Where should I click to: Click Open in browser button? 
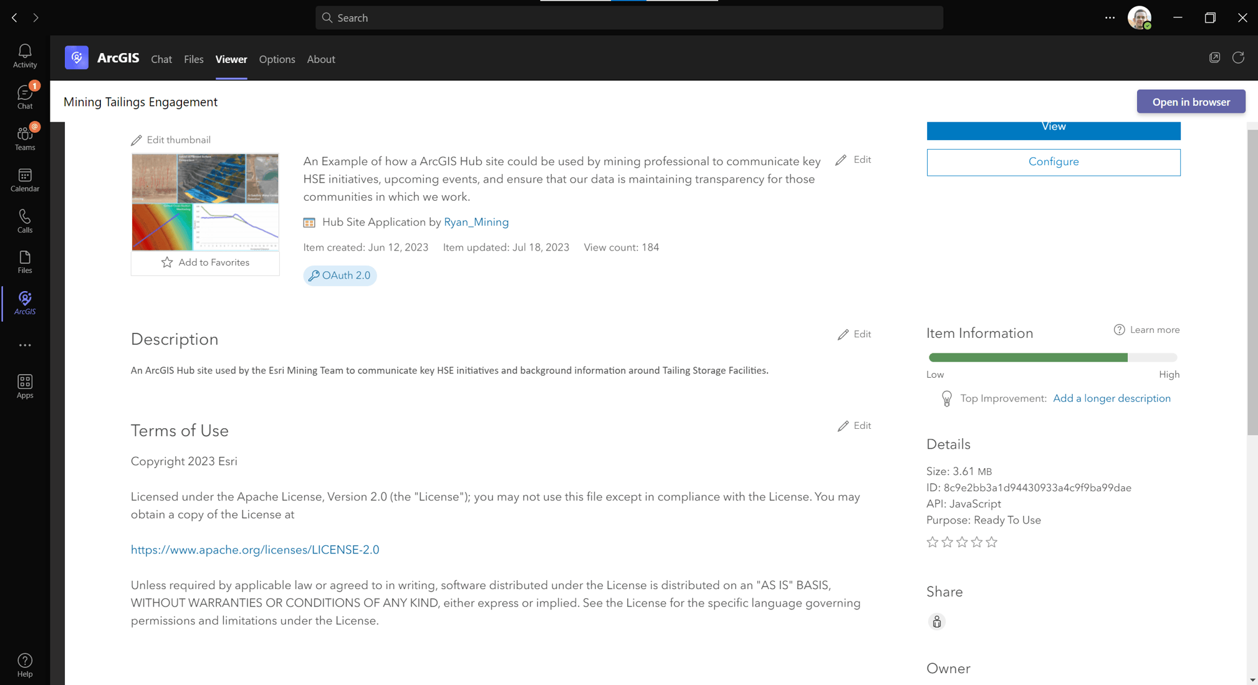(x=1191, y=102)
